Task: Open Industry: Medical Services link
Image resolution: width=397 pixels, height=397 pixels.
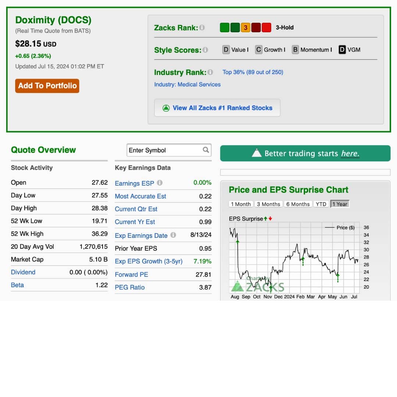Action: tap(187, 85)
